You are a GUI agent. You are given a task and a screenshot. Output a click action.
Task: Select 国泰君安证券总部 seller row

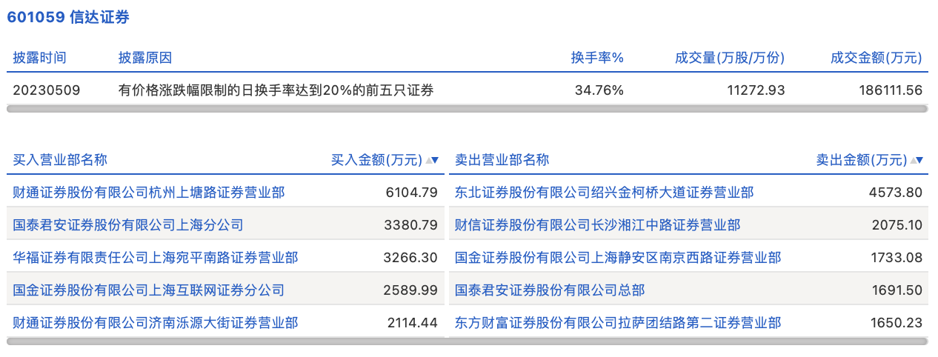pos(550,290)
